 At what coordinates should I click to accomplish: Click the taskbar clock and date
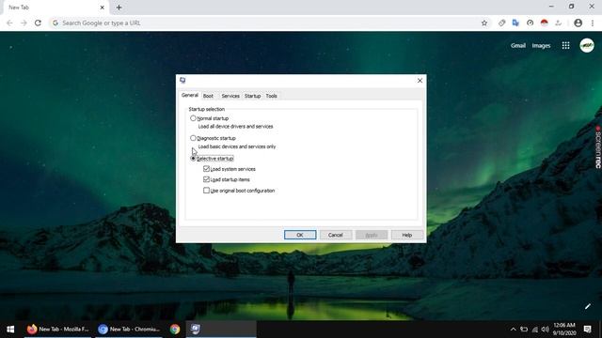point(564,330)
